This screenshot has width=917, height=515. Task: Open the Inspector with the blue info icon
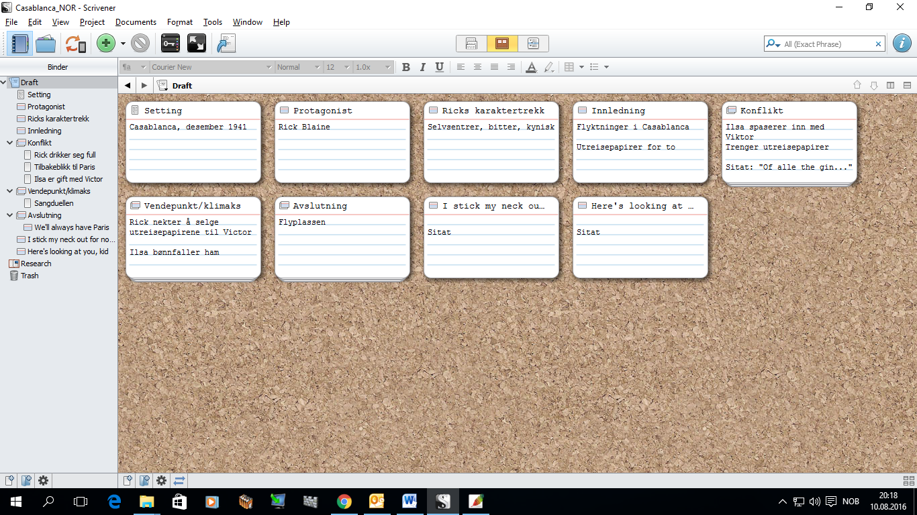pyautogui.click(x=902, y=44)
